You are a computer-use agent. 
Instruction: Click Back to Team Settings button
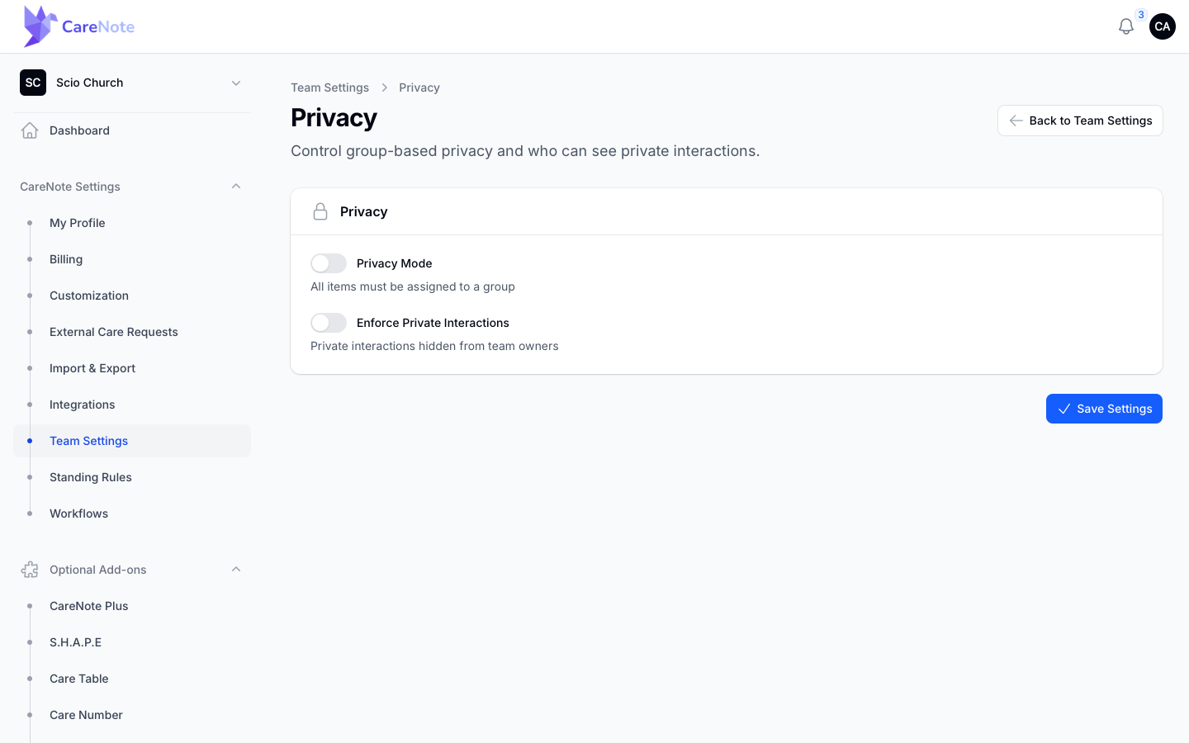click(1080, 121)
